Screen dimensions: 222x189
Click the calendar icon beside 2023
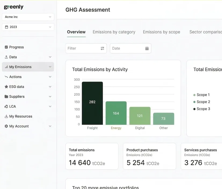tap(6, 27)
